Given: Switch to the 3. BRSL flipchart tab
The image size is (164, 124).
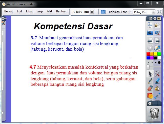Looking at the screenshot, I should (x=80, y=12).
